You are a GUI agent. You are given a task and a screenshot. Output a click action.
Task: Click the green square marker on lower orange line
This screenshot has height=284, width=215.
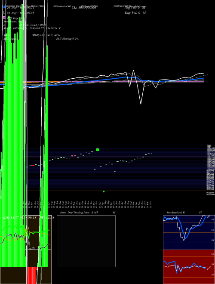pos(104,191)
